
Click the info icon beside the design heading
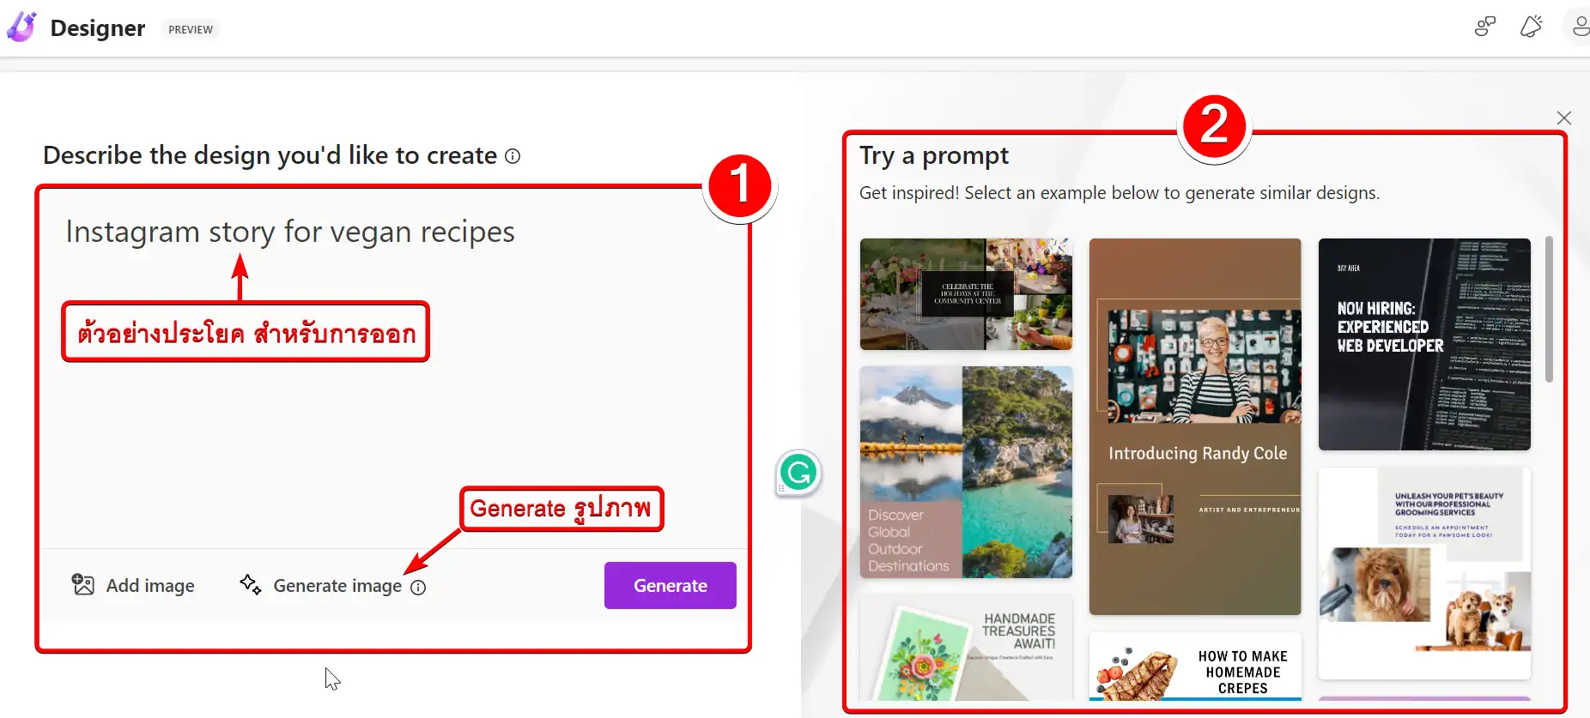pyautogui.click(x=513, y=156)
